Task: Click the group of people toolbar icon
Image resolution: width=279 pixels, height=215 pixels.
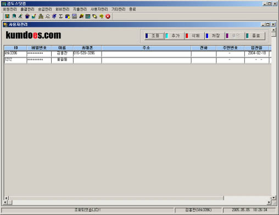Action: (41, 16)
